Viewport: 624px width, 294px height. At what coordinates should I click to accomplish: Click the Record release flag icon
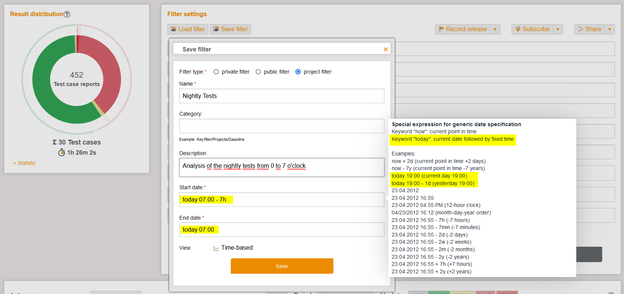441,29
